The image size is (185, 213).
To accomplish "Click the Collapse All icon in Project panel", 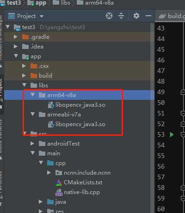I will [121, 16].
